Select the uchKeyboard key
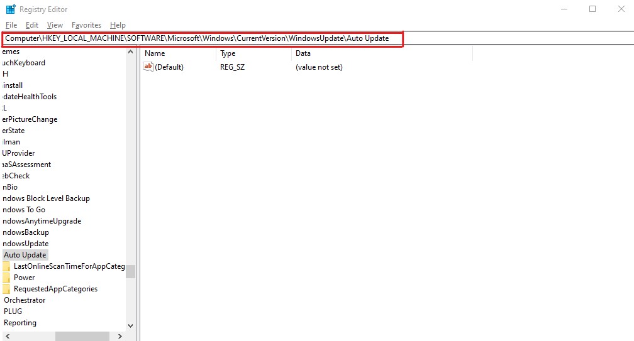Viewport: 634px width, 341px height. coord(24,63)
